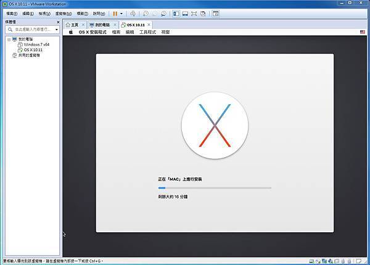Open the 檔案(F) VMware menu
Image resolution: width=370 pixels, height=265 pixels.
(12, 14)
